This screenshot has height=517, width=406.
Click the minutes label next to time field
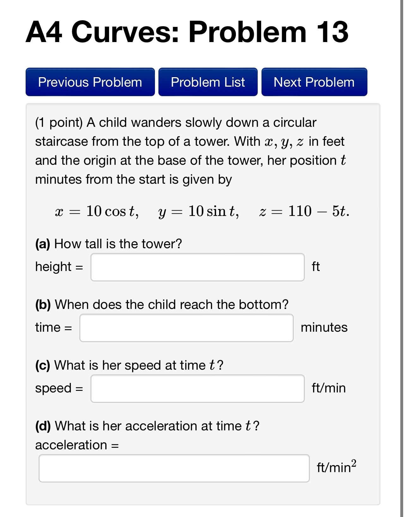coord(323,327)
